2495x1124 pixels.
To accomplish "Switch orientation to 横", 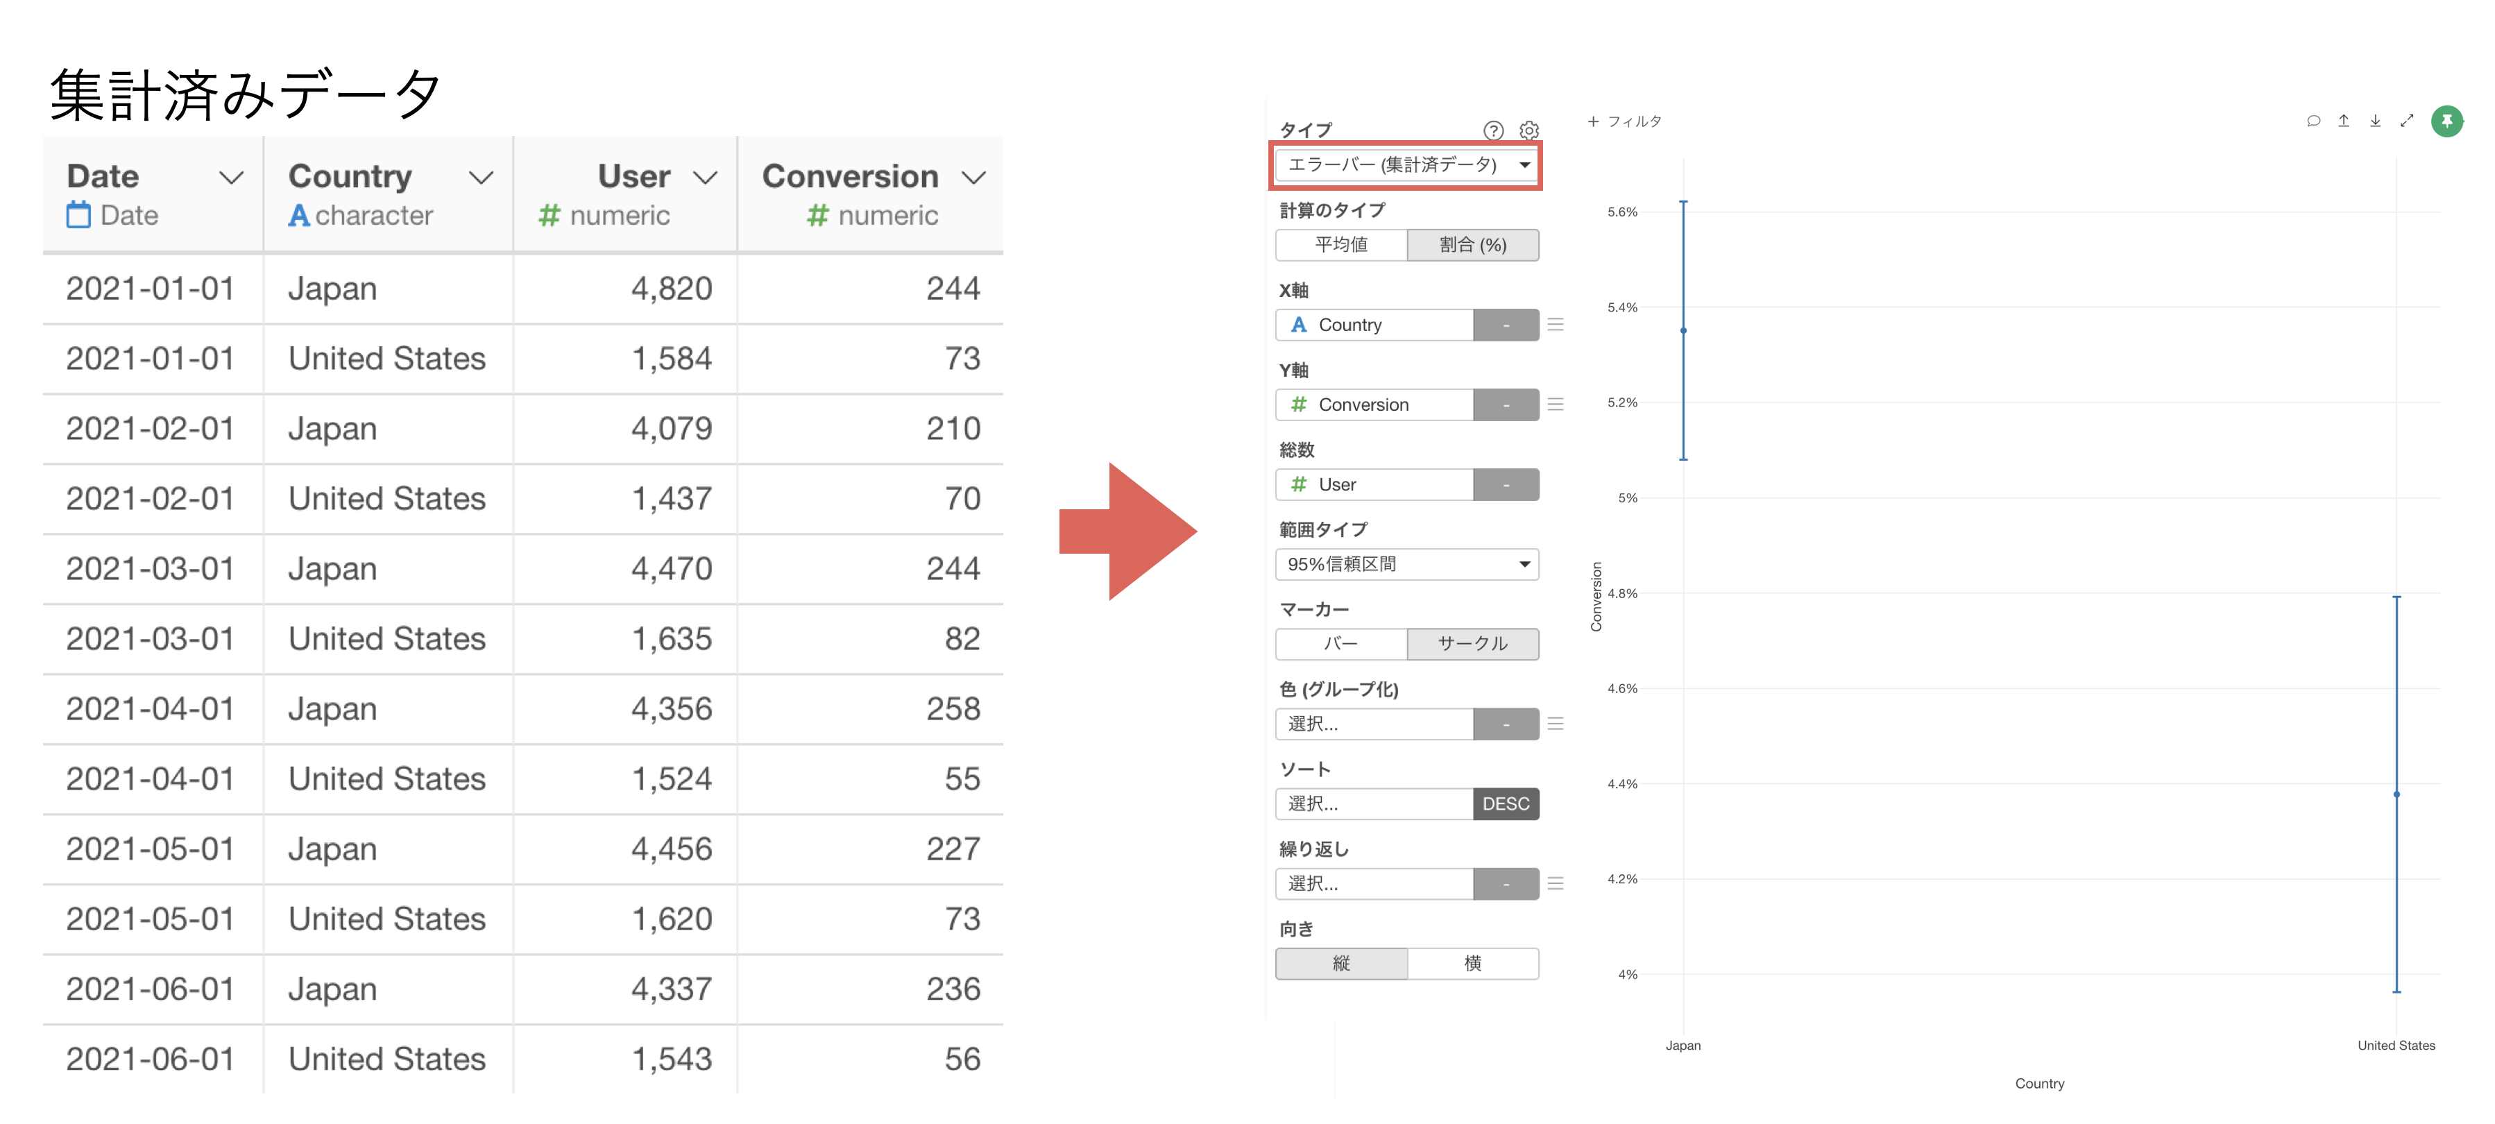I will [1472, 963].
